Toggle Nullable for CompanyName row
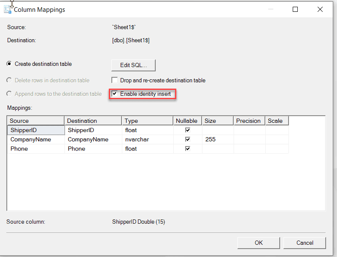This screenshot has height=257, width=337. click(x=188, y=140)
